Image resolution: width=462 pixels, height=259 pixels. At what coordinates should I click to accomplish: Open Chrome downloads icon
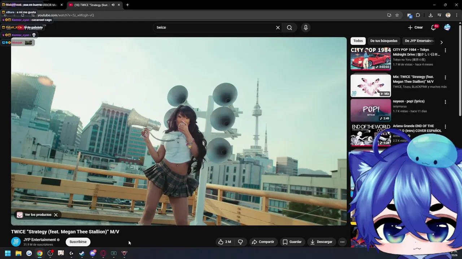tap(431, 15)
